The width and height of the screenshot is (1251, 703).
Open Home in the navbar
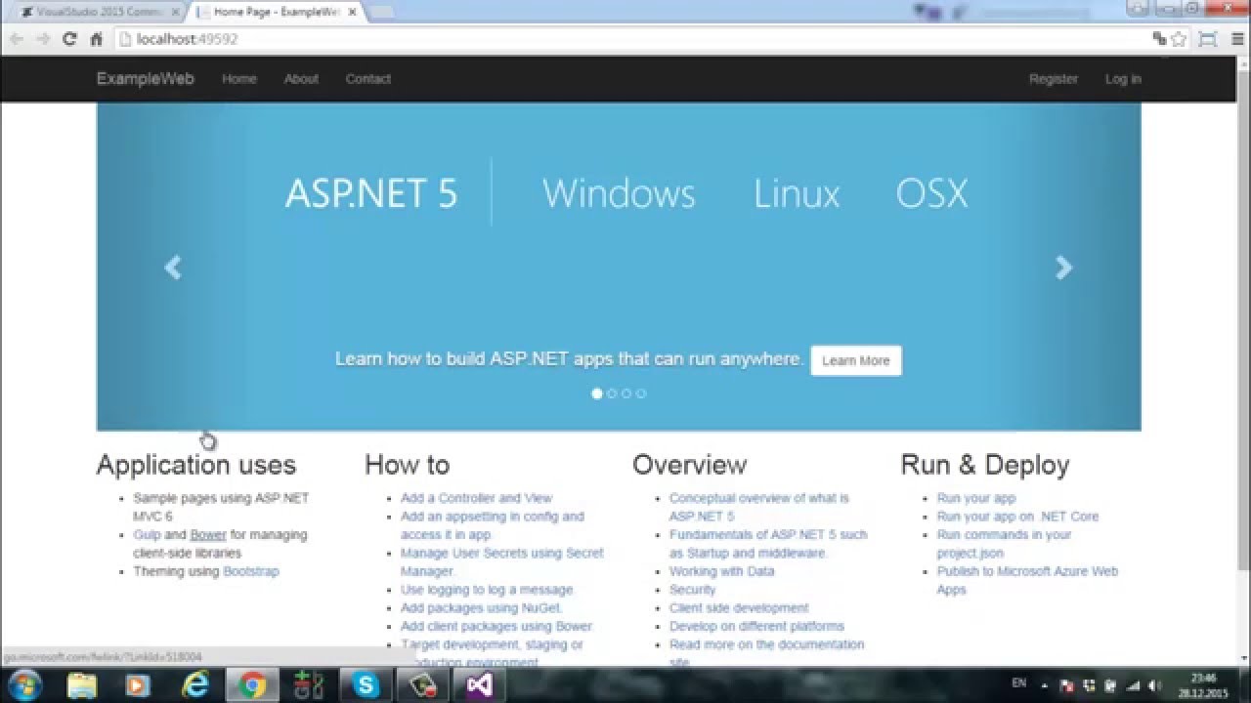pos(238,79)
